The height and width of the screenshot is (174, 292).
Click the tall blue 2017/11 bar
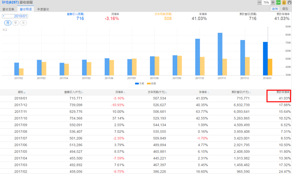tap(220, 54)
